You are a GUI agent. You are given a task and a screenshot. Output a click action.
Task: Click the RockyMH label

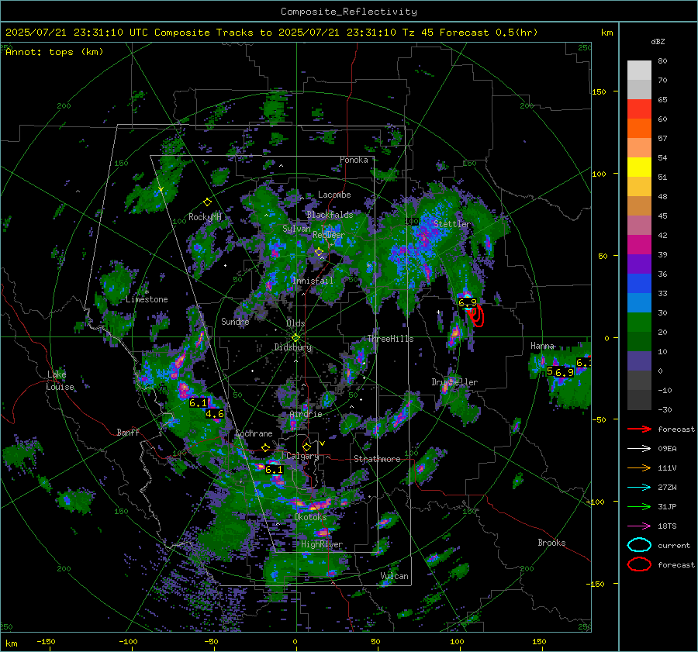[x=205, y=217]
